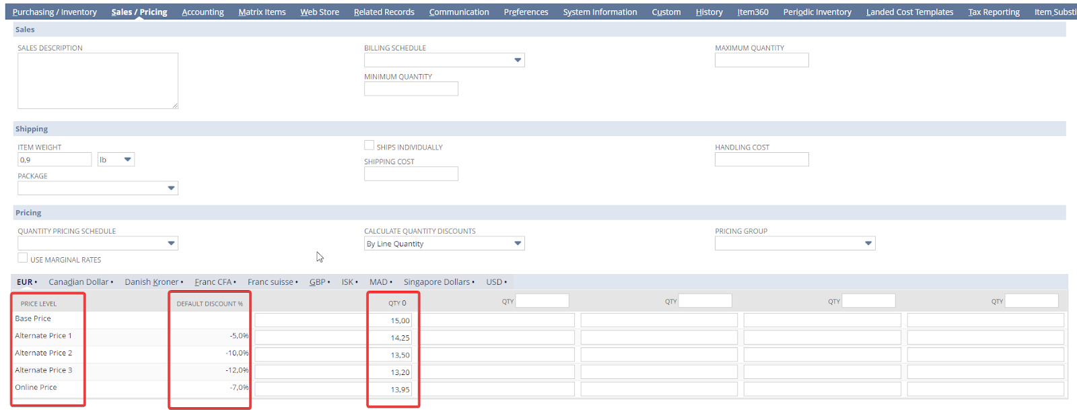Open the Preferences tab
Viewport: 1077px width, 410px height.
526,12
